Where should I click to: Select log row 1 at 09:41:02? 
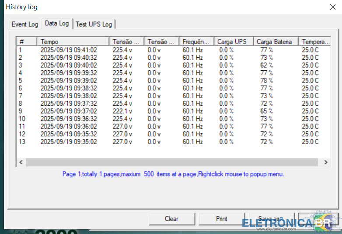coord(68,50)
